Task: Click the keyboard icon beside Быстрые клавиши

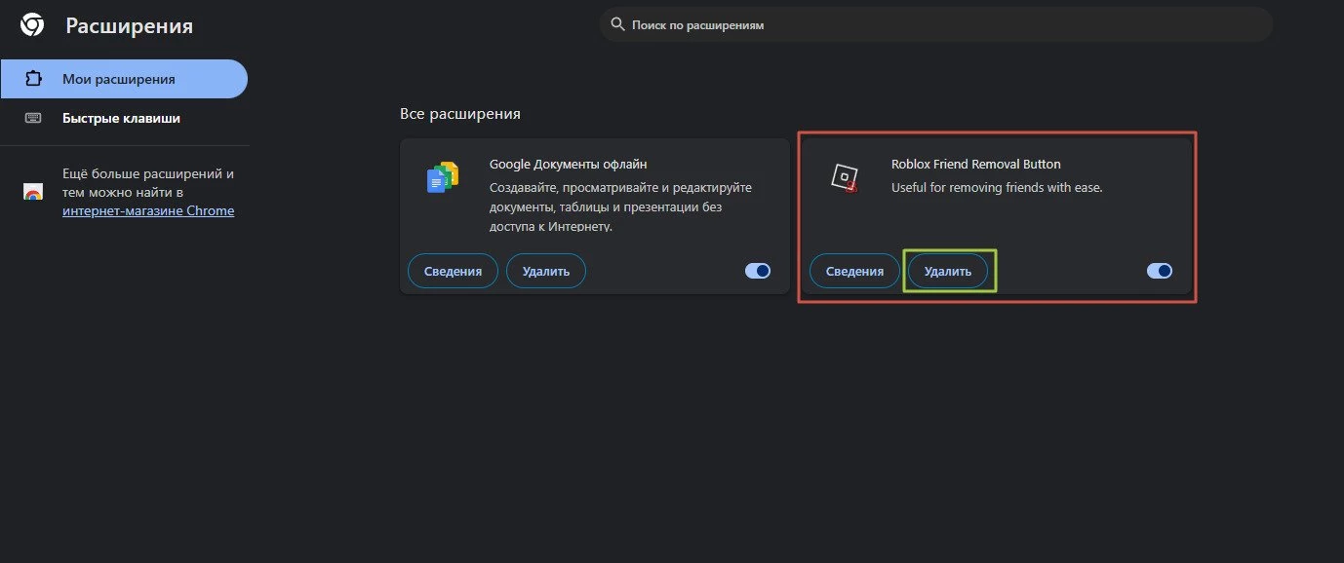Action: (x=33, y=118)
